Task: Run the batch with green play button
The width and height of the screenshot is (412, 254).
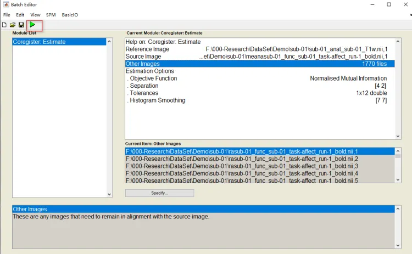Action: 32,25
